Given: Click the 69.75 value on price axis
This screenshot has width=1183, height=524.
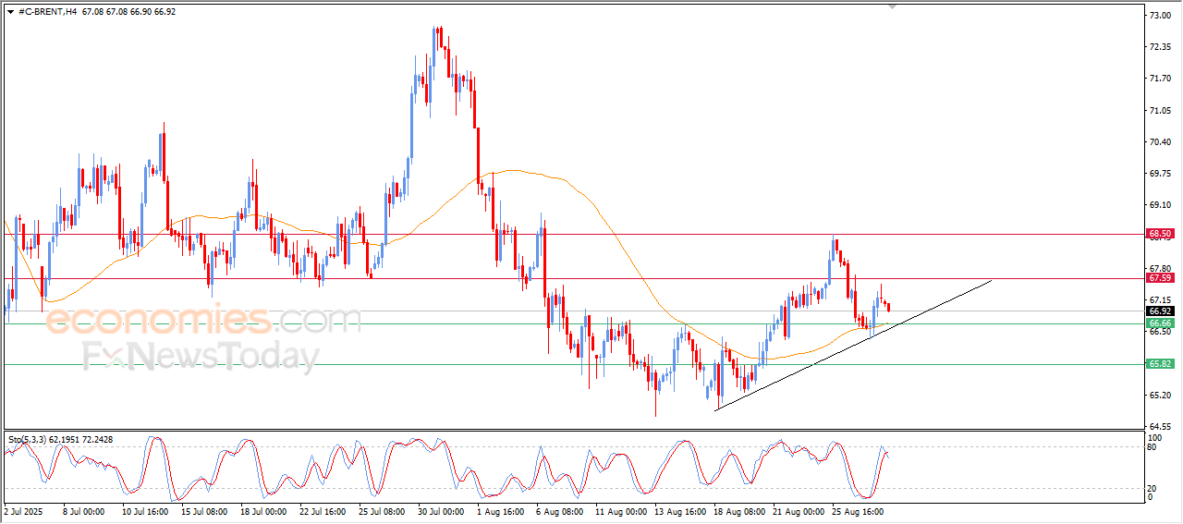Looking at the screenshot, I should pyautogui.click(x=1160, y=173).
